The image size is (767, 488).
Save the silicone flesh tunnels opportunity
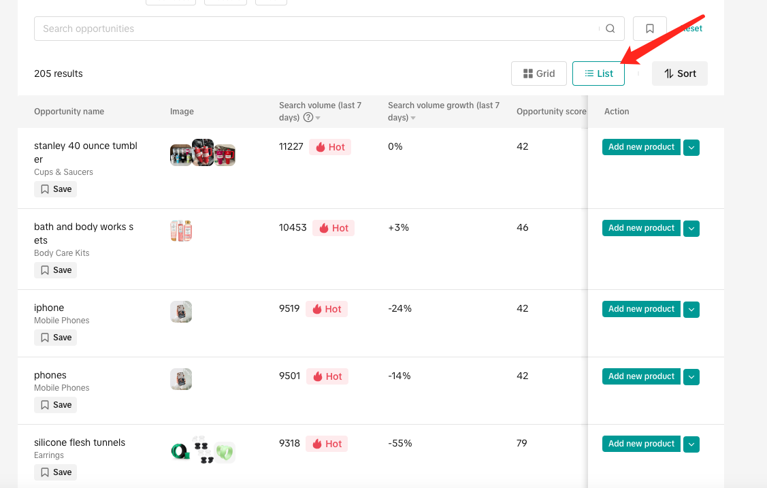point(56,472)
